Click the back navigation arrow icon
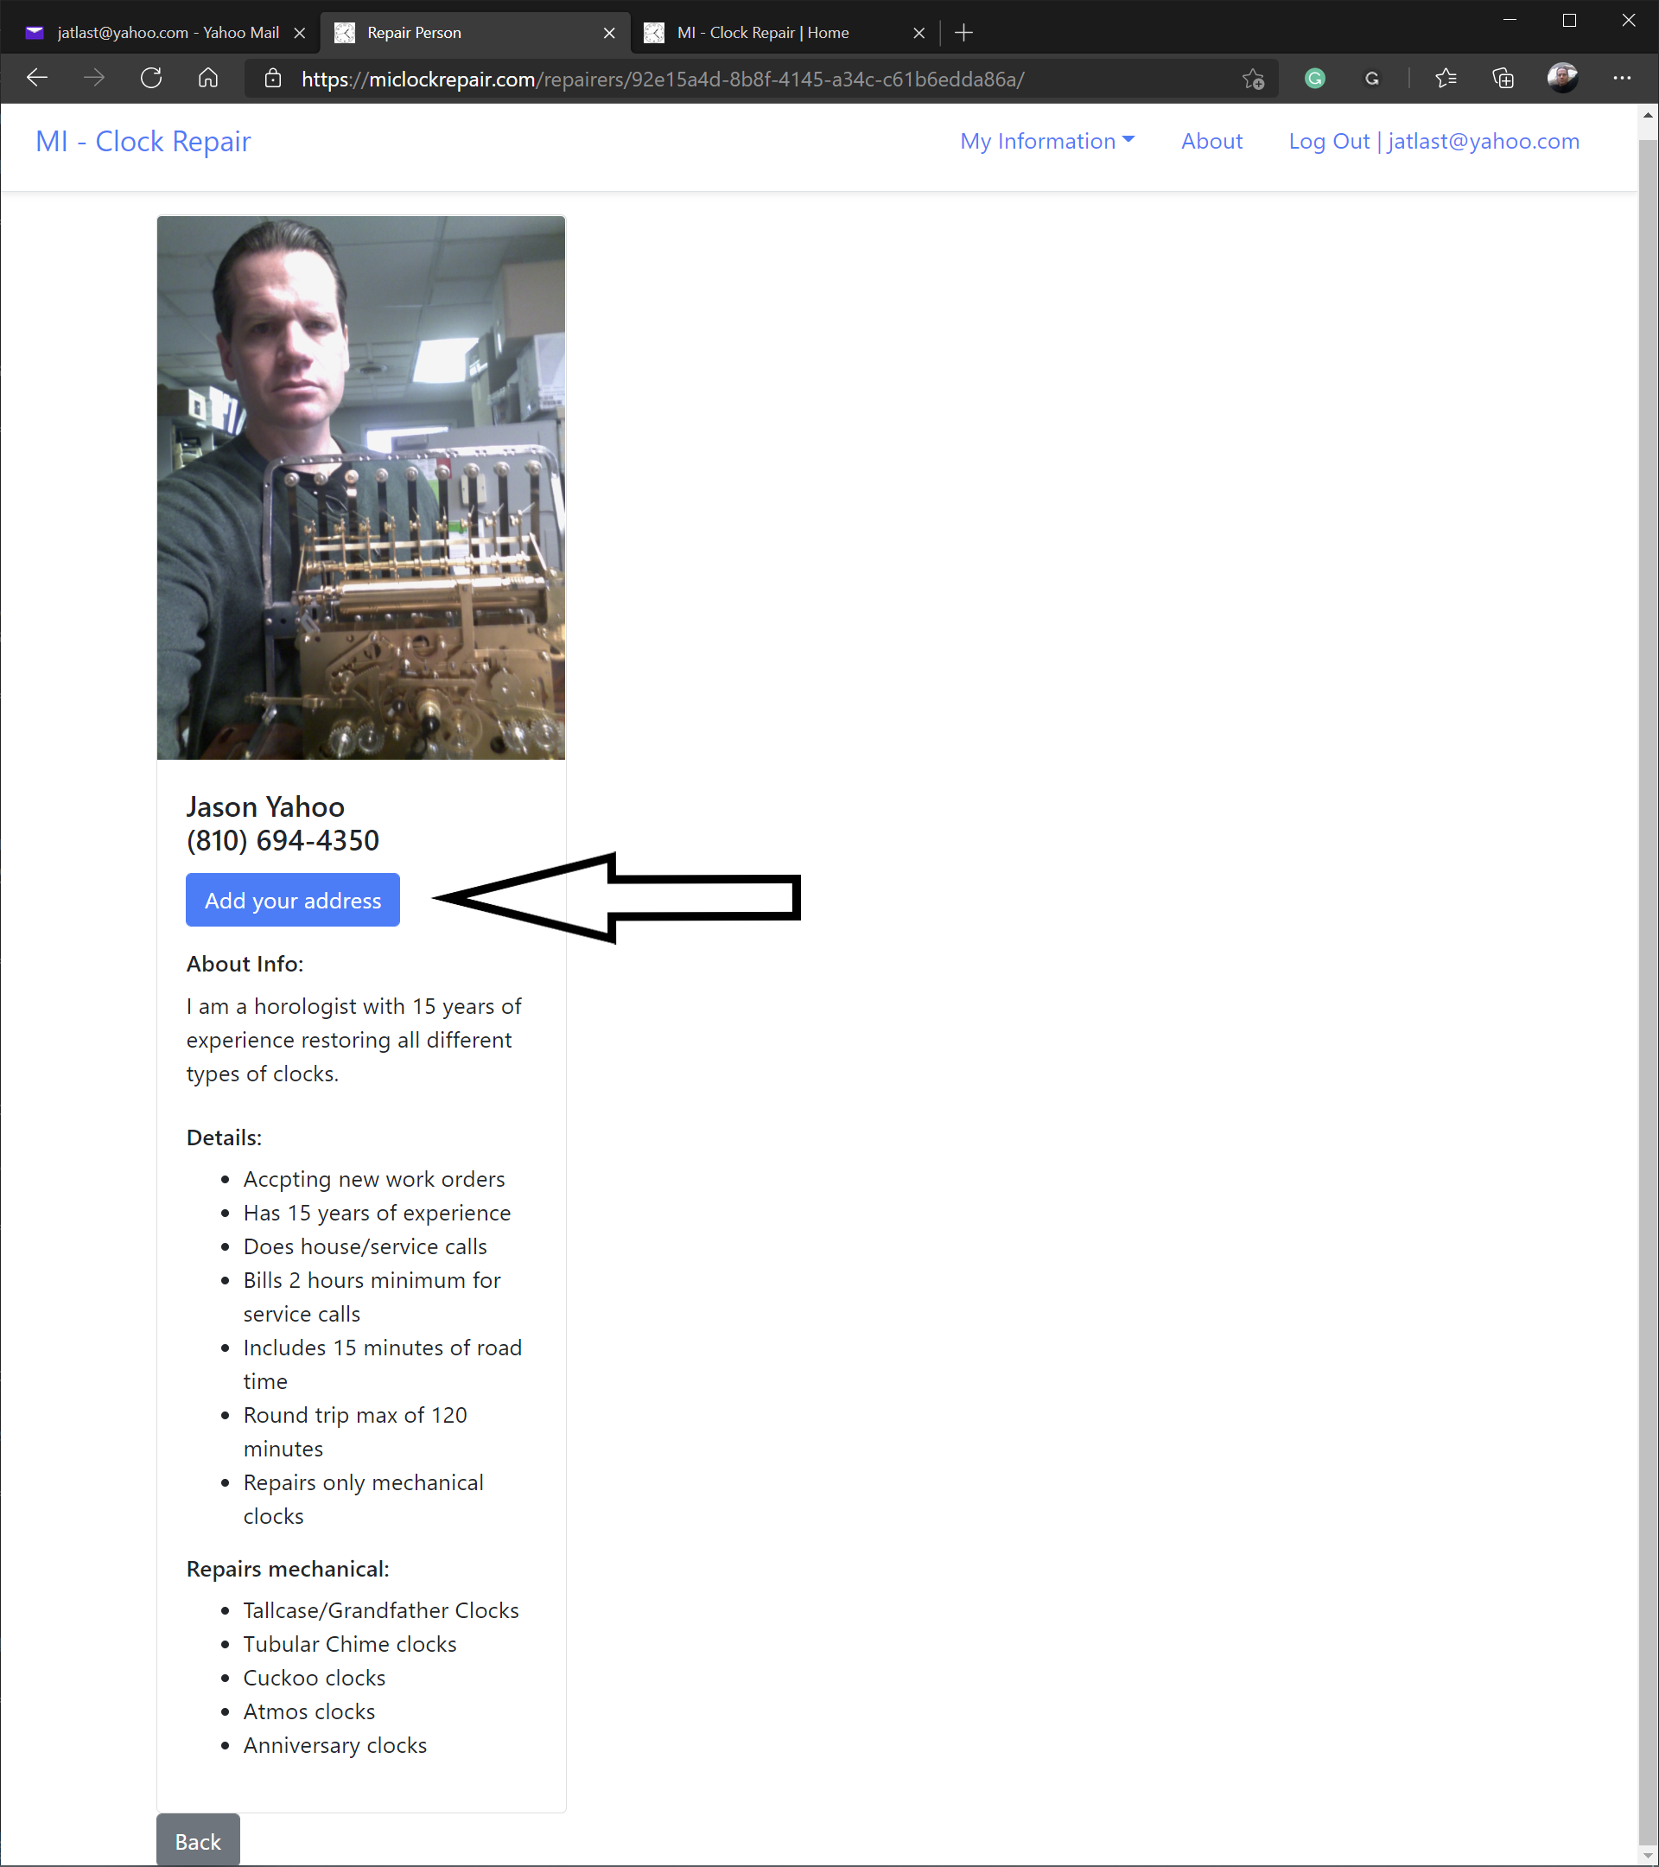The height and width of the screenshot is (1867, 1659). coord(40,79)
